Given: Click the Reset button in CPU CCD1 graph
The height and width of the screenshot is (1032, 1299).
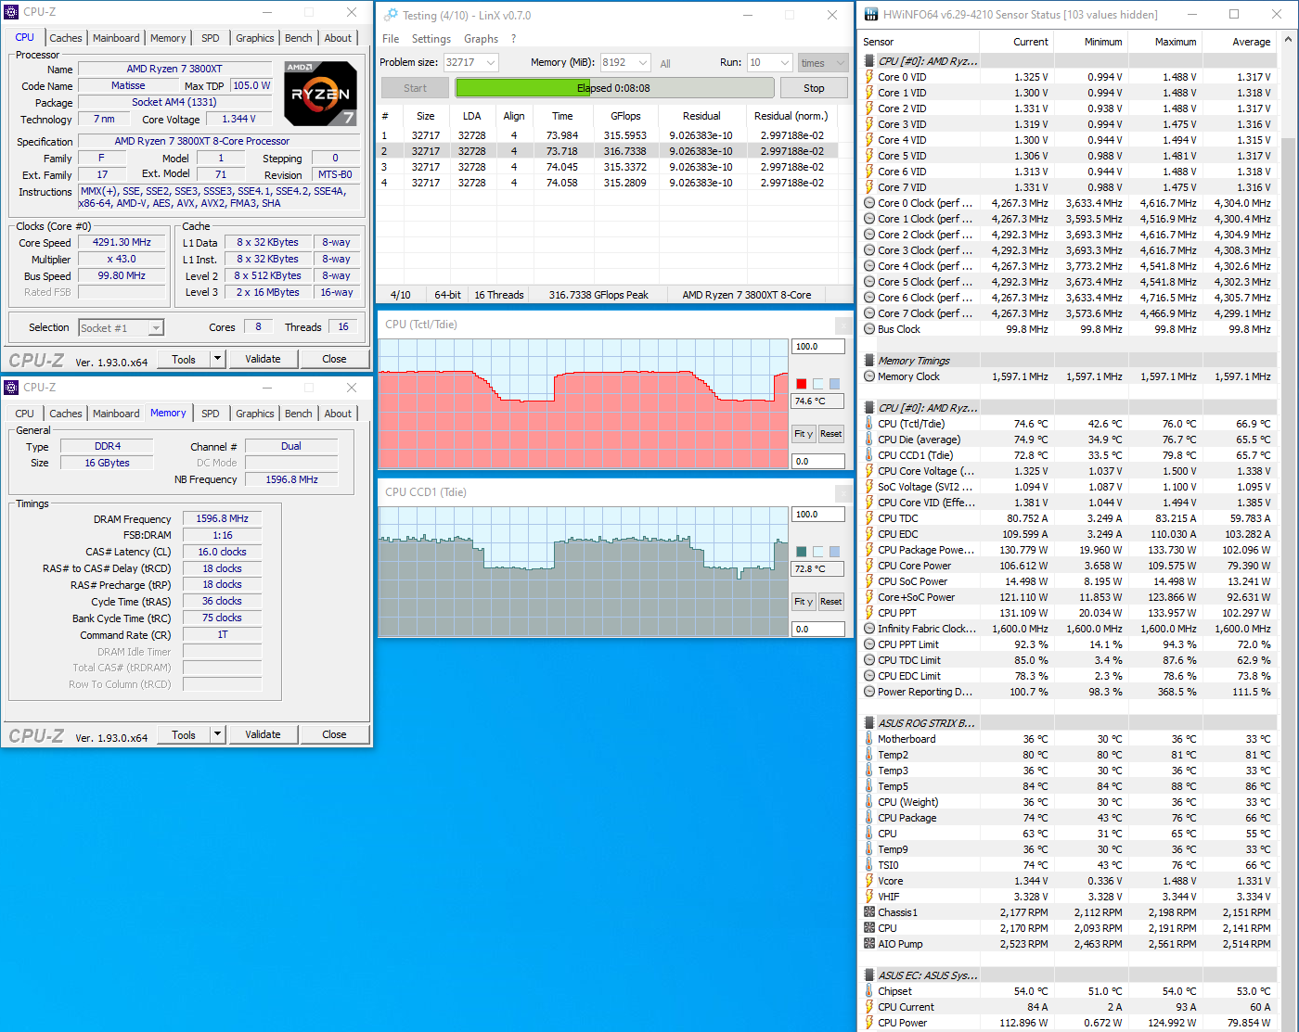Looking at the screenshot, I should click(830, 602).
